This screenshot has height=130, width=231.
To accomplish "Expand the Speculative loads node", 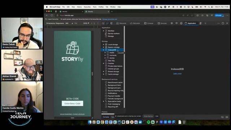I will tap(104, 101).
